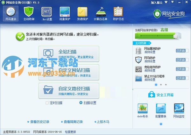Click the 网马库版本:2014-06-16 text

tap(47, 132)
